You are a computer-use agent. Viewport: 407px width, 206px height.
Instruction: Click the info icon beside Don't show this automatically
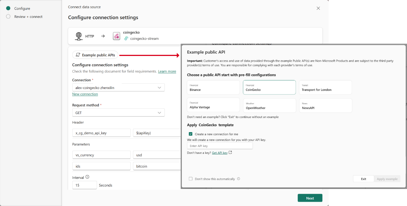[239, 179]
